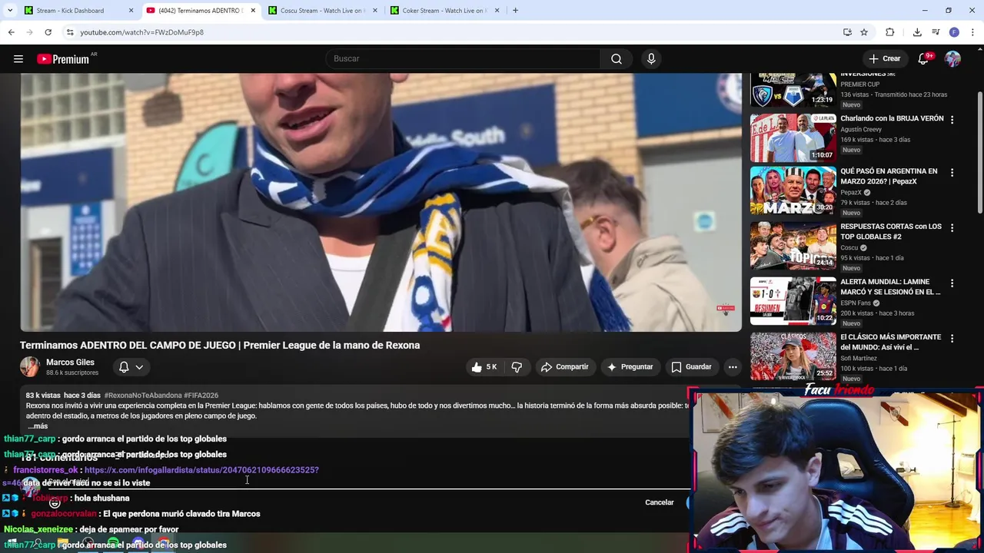This screenshot has width=984, height=553.
Task: Open Chrome profile button
Action: [954, 32]
